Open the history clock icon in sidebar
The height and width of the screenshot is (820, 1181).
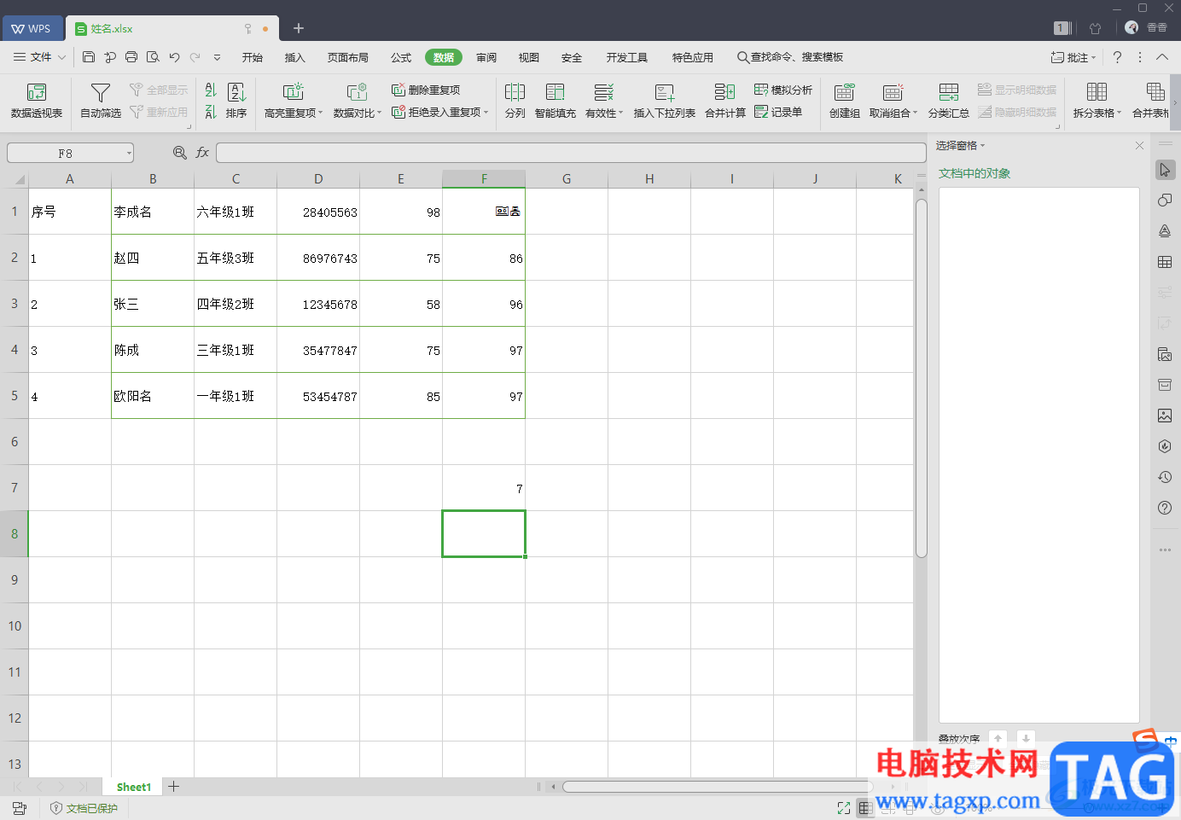click(1165, 477)
